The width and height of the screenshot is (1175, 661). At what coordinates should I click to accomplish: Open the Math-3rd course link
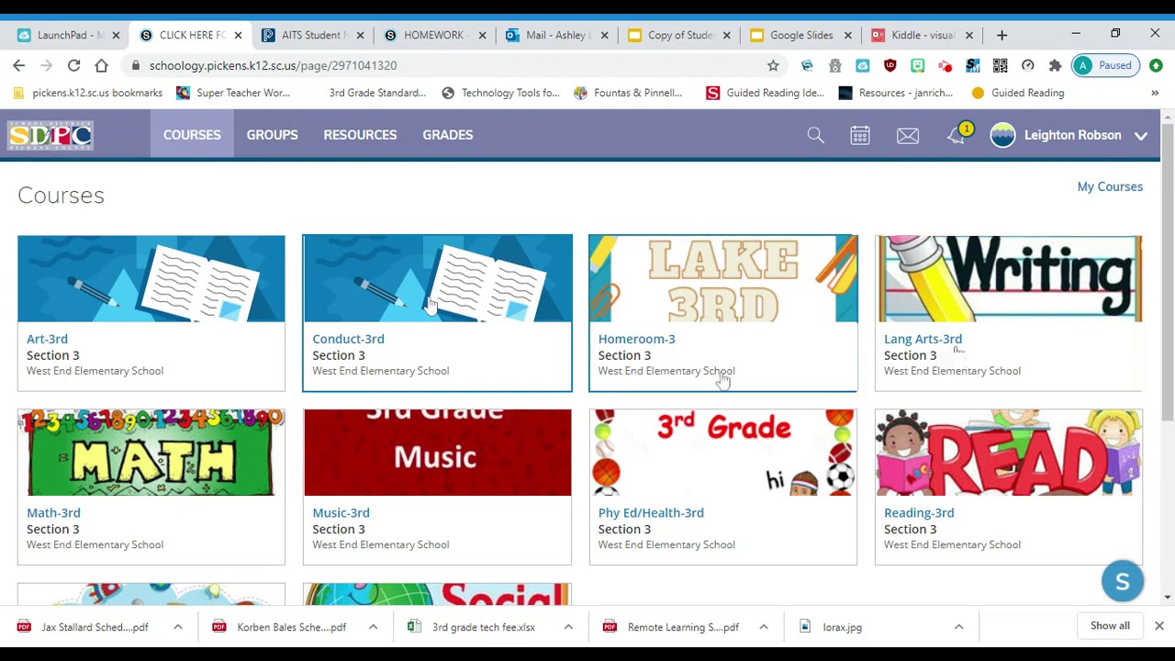click(53, 513)
